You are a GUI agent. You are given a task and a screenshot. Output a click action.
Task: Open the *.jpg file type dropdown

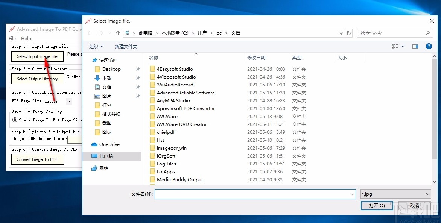pos(395,194)
